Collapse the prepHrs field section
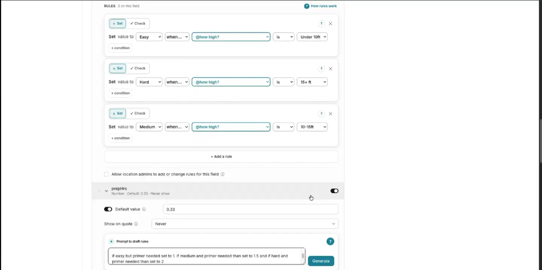The width and height of the screenshot is (542, 270). (107, 191)
